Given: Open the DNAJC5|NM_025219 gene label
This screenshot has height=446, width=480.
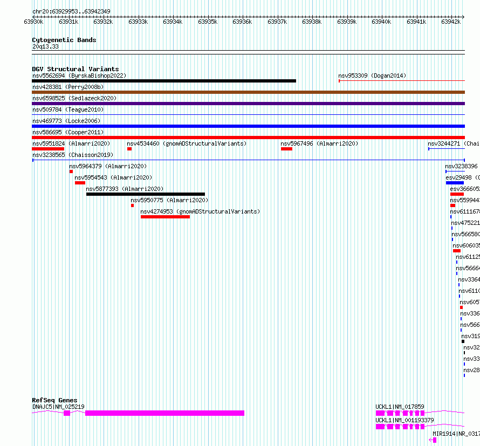Looking at the screenshot, I should click(58, 407).
